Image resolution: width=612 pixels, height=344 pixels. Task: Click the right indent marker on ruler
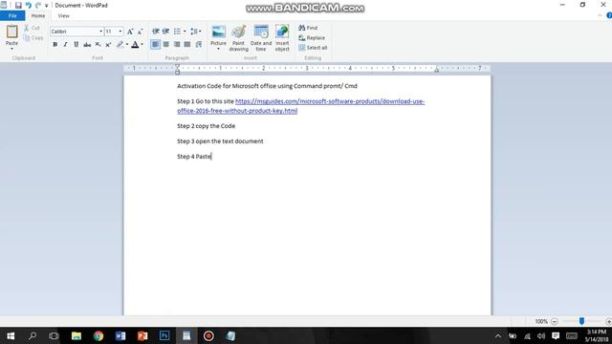coord(436,70)
